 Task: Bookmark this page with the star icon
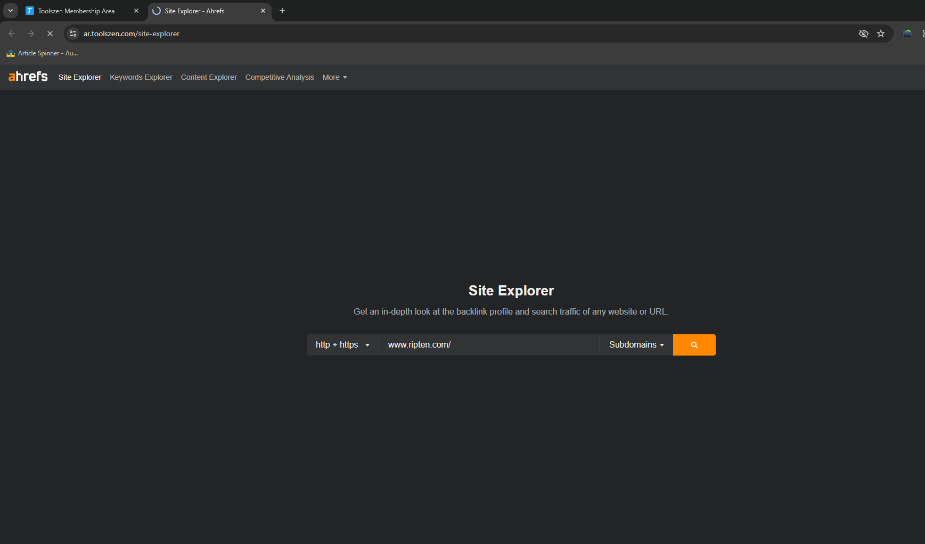pyautogui.click(x=881, y=34)
